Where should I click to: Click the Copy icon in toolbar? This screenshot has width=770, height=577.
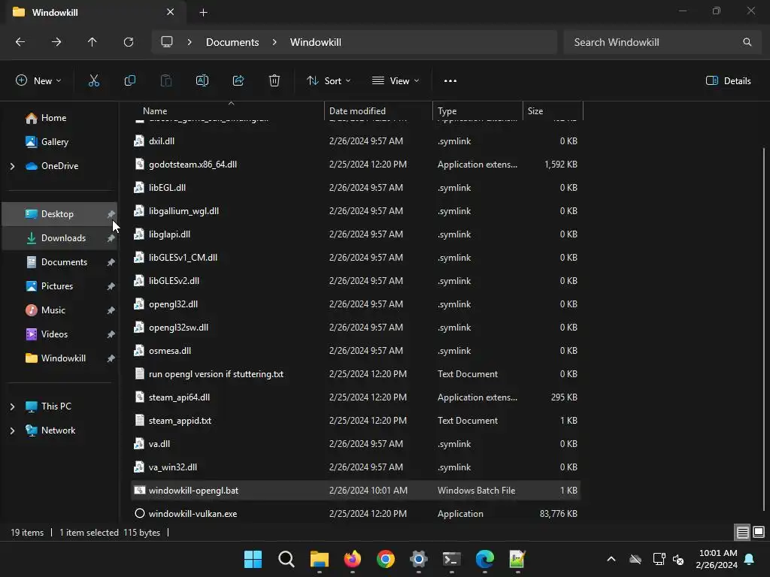pyautogui.click(x=129, y=81)
